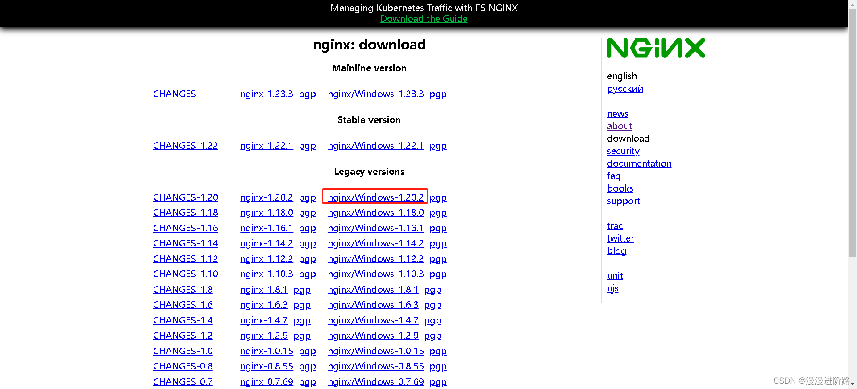Open the support page
This screenshot has height=389, width=857.
(x=624, y=201)
